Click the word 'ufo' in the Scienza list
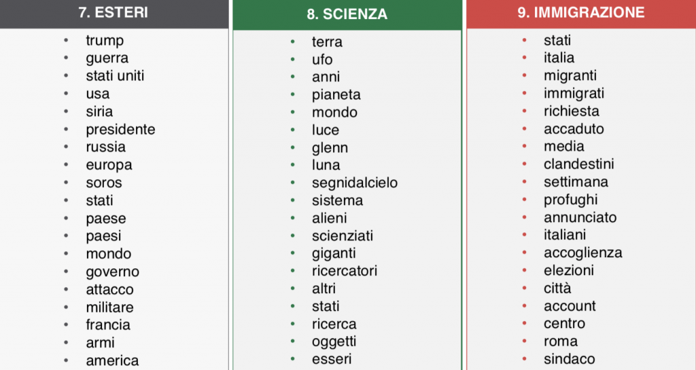 (x=322, y=60)
